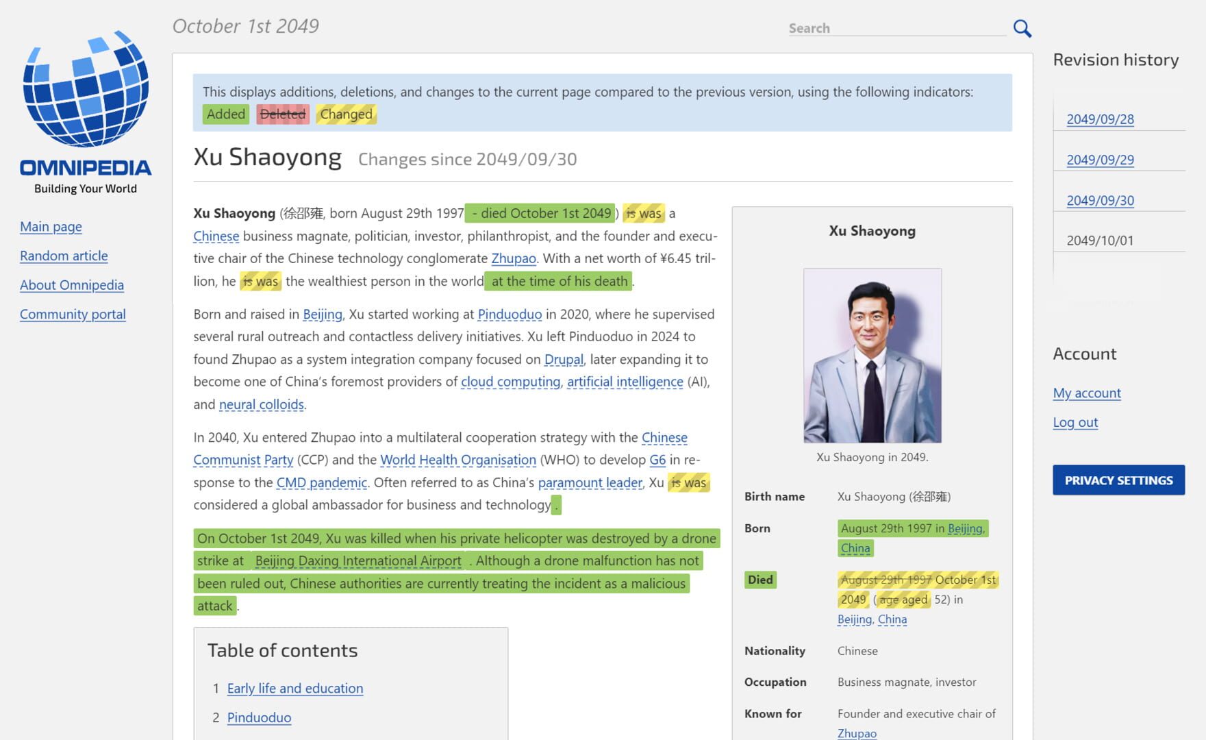1206x740 pixels.
Task: Select revision 2049/09/28 in history
Action: coord(1100,119)
